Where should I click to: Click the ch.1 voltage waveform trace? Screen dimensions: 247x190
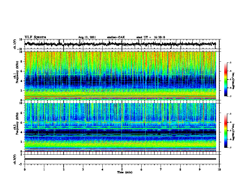pyautogui.click(x=120, y=44)
